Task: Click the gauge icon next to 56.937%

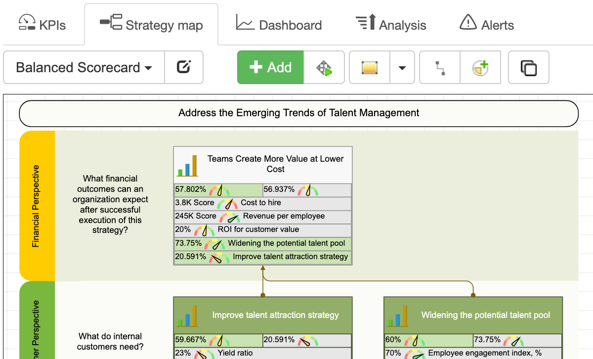Action: pyautogui.click(x=308, y=190)
